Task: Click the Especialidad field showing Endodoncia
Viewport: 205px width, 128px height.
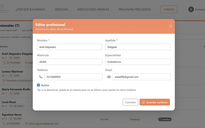Action: 138,62
